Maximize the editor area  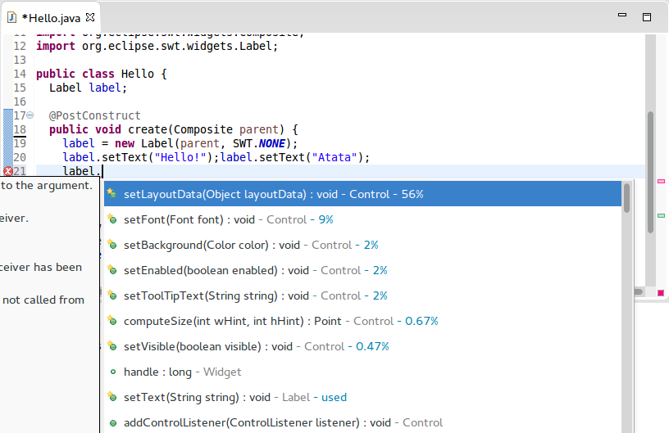pos(647,16)
